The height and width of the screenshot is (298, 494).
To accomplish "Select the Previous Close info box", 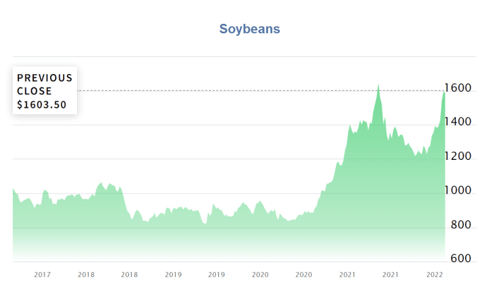I will pyautogui.click(x=44, y=91).
